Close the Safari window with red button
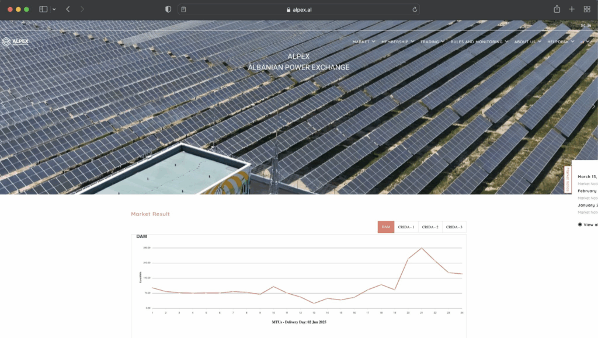598x338 pixels. click(x=10, y=9)
